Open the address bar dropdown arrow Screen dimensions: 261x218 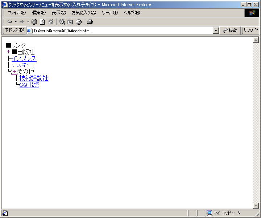216,31
